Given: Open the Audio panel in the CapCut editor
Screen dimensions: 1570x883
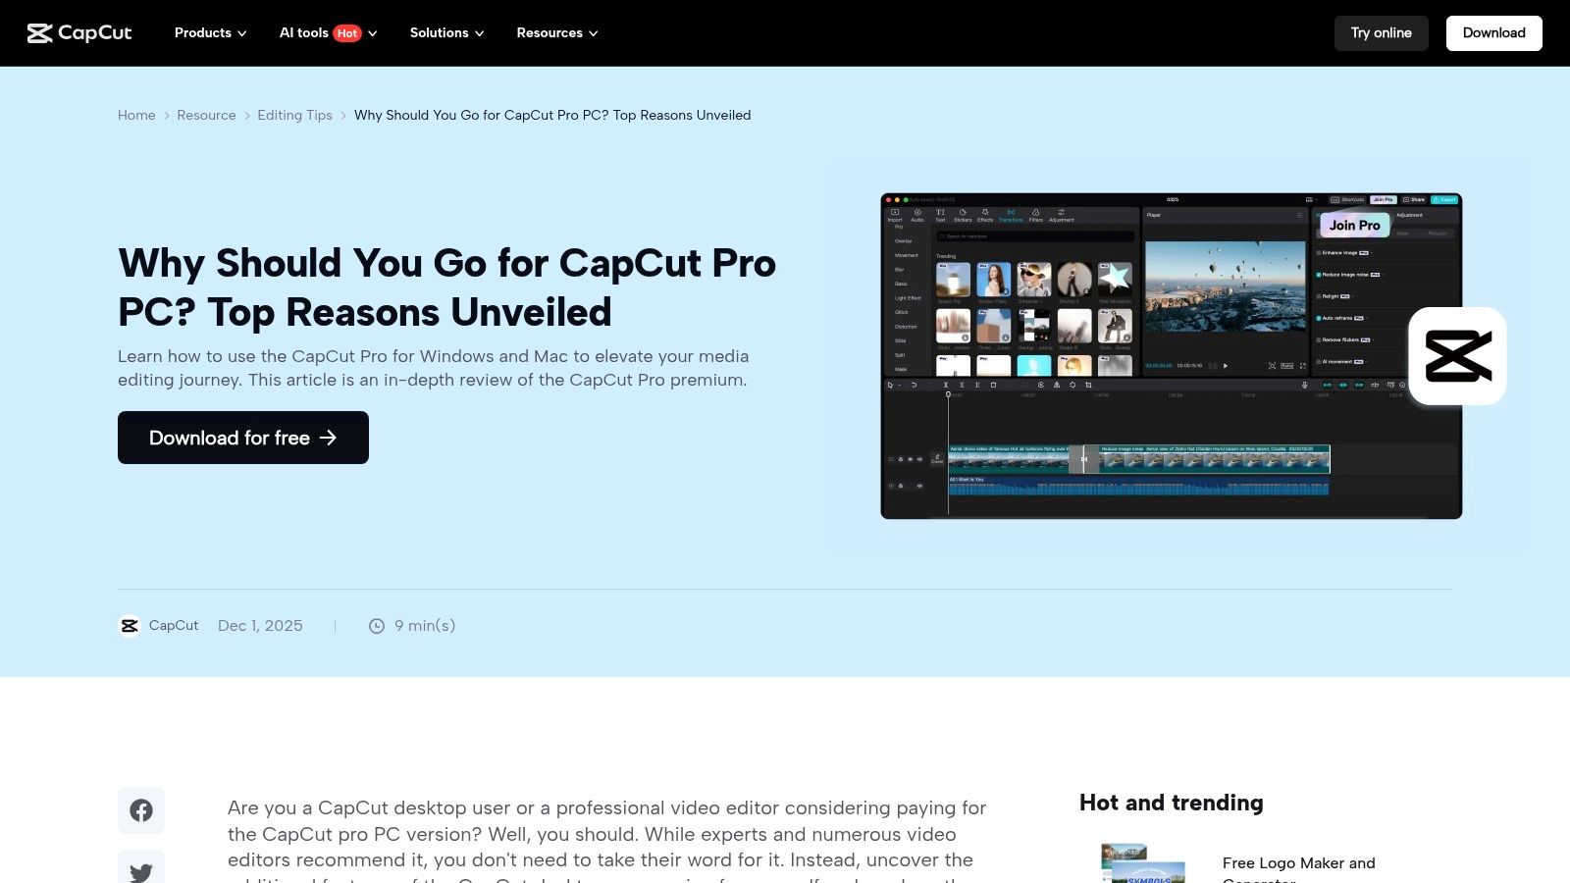Looking at the screenshot, I should [x=918, y=213].
